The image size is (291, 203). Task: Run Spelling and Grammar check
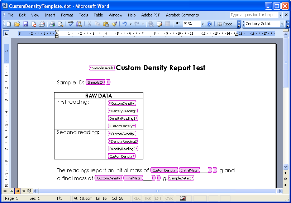[71, 24]
